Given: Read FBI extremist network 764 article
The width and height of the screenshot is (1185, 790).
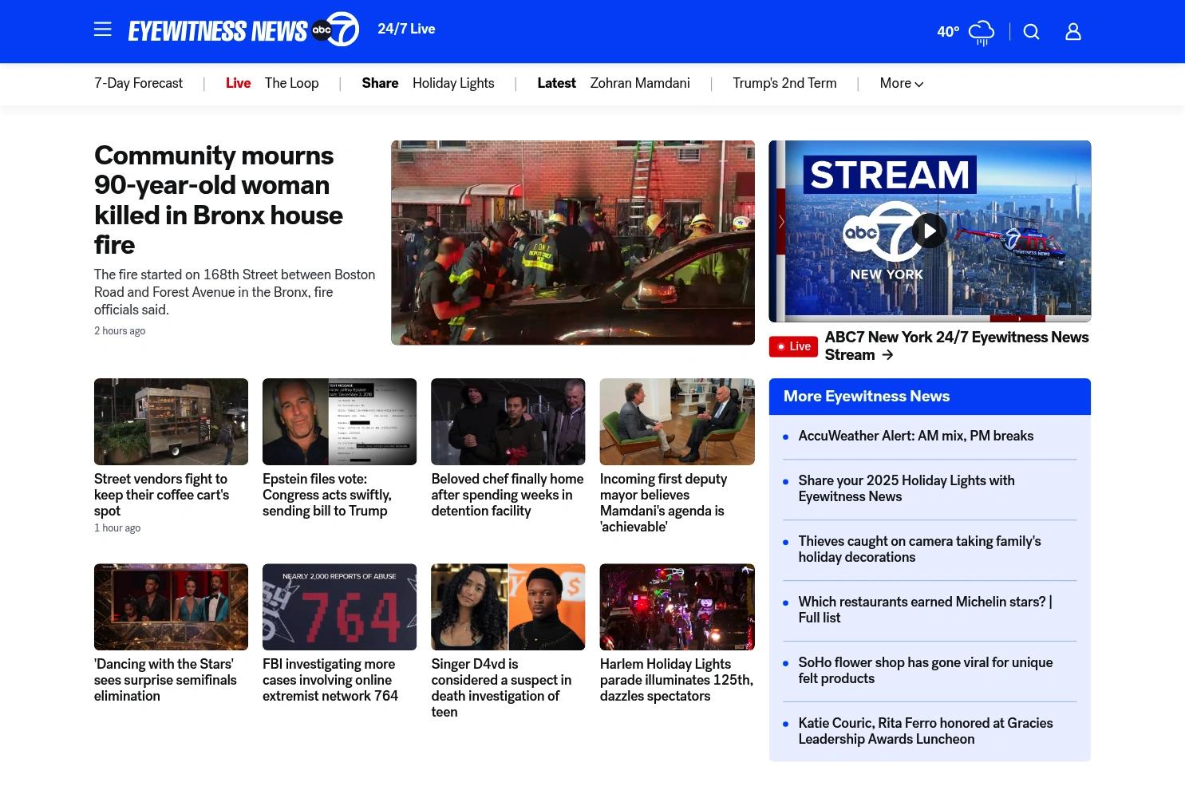Looking at the screenshot, I should (x=330, y=680).
